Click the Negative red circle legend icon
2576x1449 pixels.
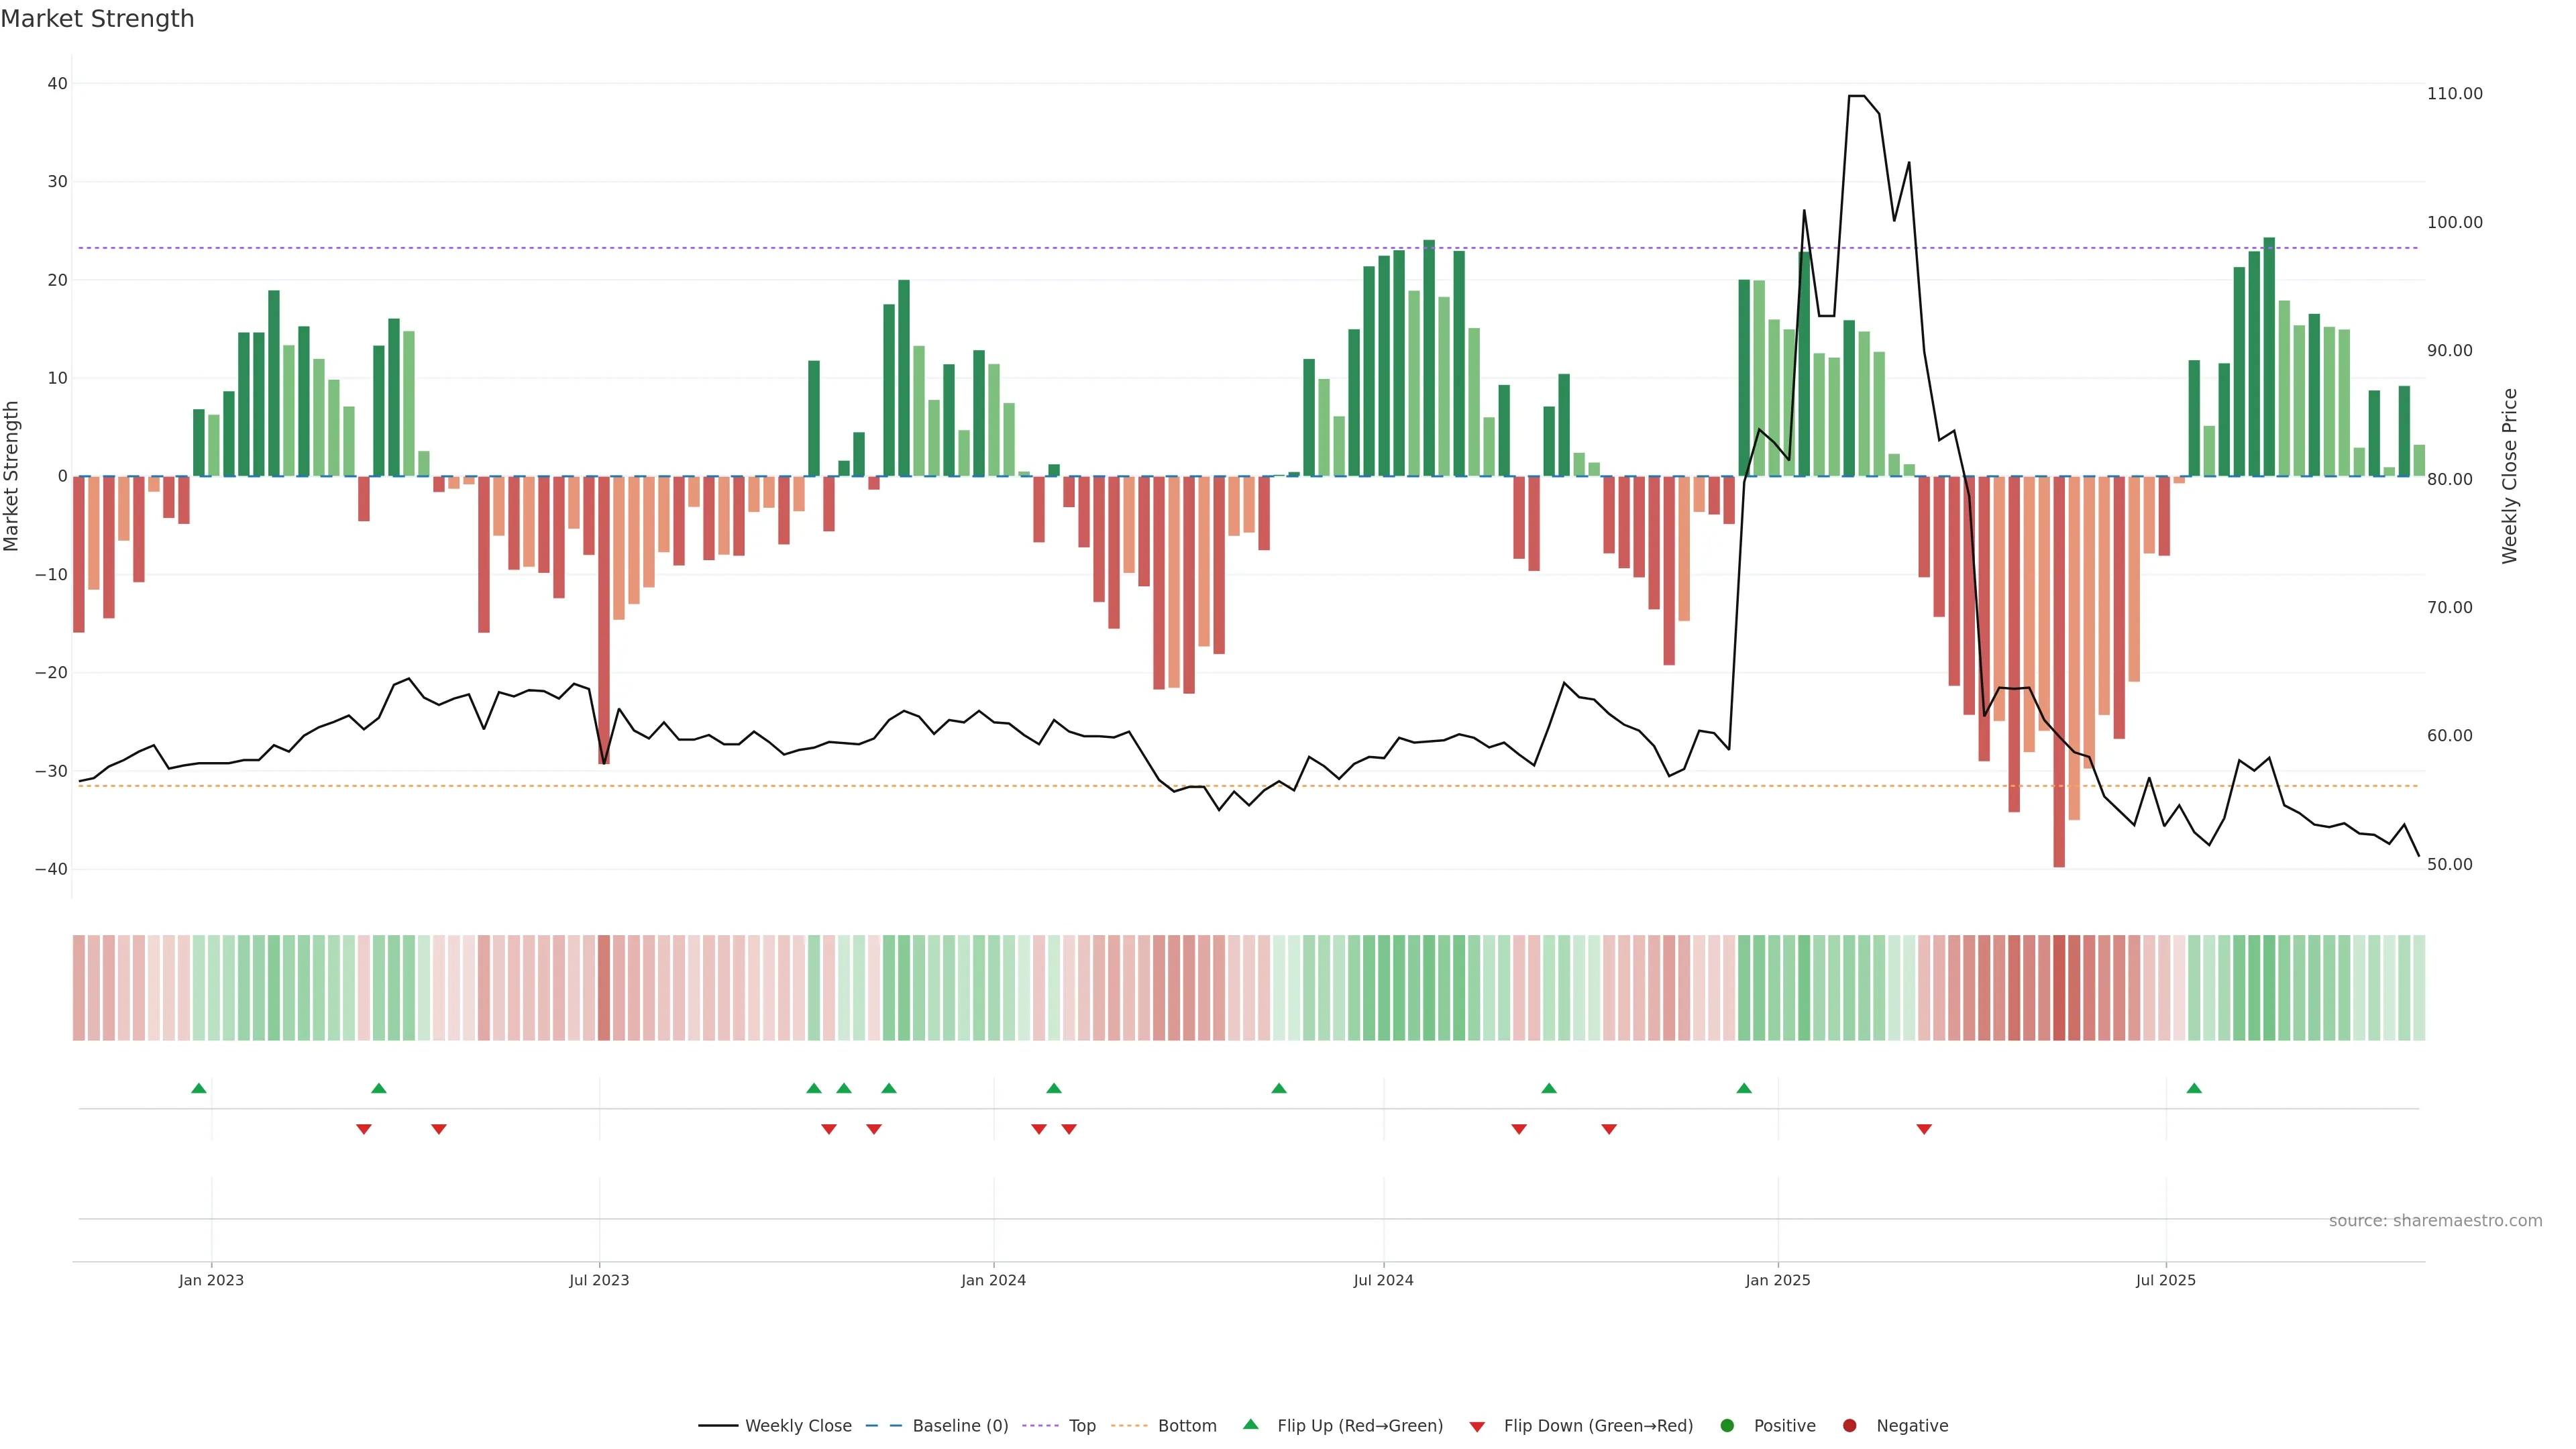coord(1849,1426)
